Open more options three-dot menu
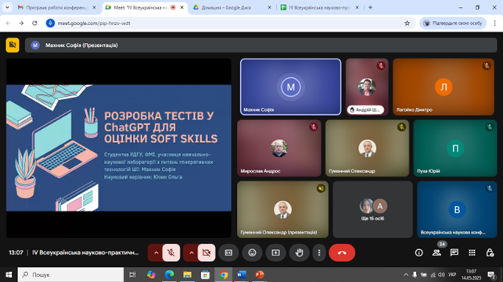This screenshot has height=282, width=503. coord(319,252)
